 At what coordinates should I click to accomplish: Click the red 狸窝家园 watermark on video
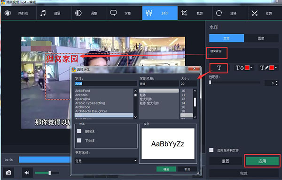tap(62, 59)
